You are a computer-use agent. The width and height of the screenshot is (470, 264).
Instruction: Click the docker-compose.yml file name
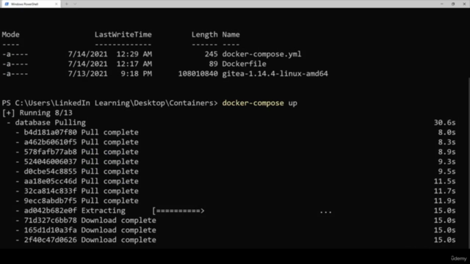(x=261, y=54)
